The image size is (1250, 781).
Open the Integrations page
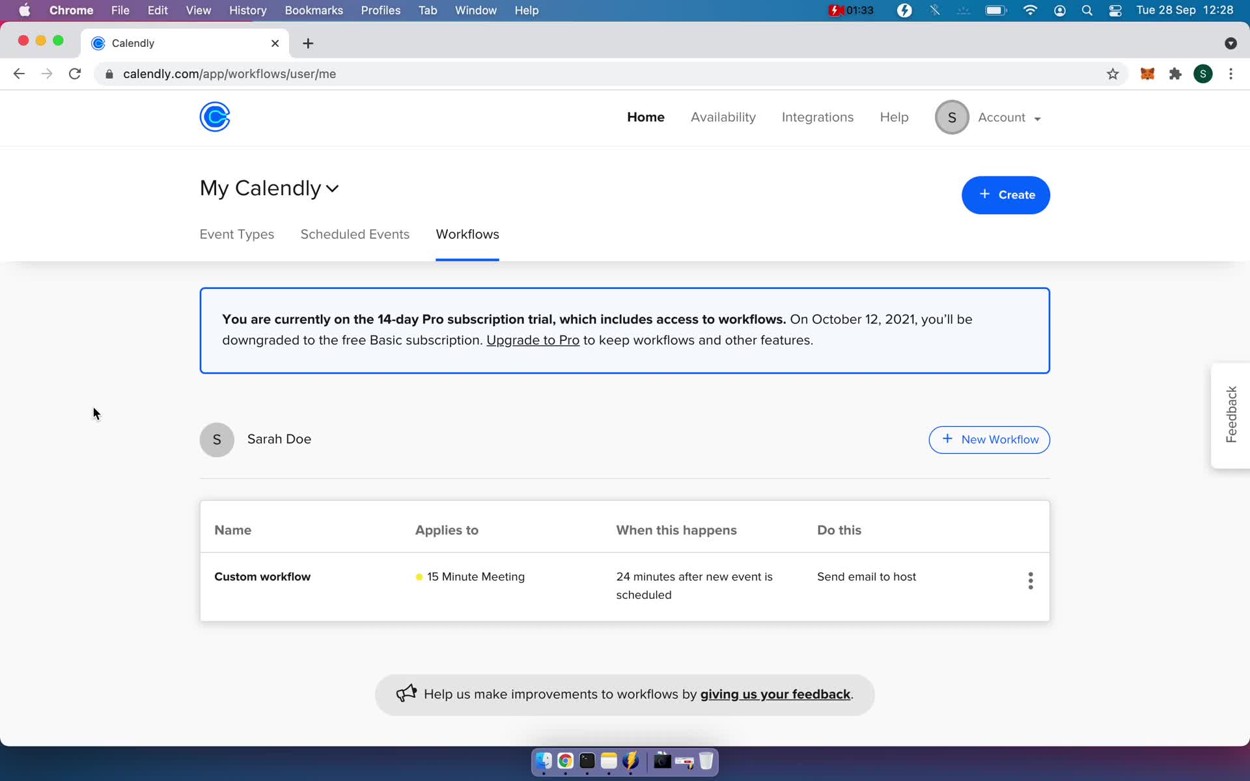point(817,117)
